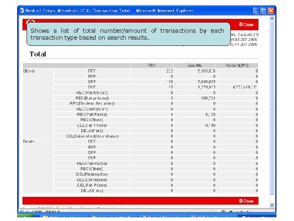Select the Bonds DFF row label

click(92, 152)
